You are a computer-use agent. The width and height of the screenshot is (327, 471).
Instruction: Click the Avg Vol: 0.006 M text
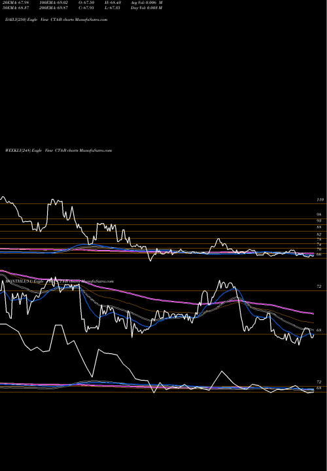tap(146, 3)
